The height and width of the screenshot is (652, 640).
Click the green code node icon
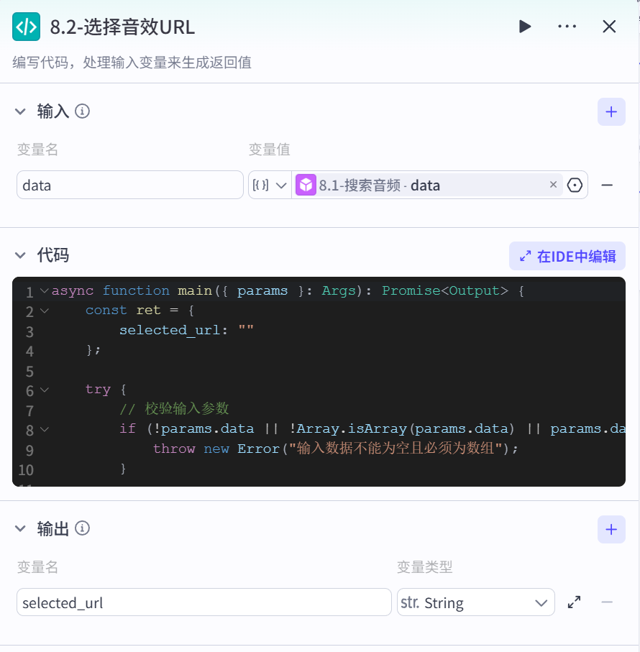(26, 27)
